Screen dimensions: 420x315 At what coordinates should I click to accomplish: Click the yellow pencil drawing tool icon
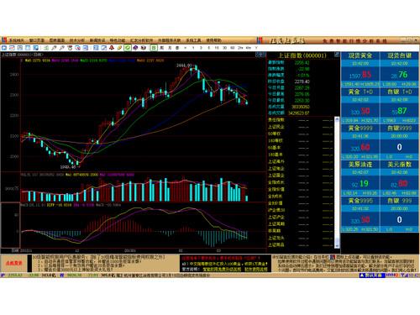(119, 48)
